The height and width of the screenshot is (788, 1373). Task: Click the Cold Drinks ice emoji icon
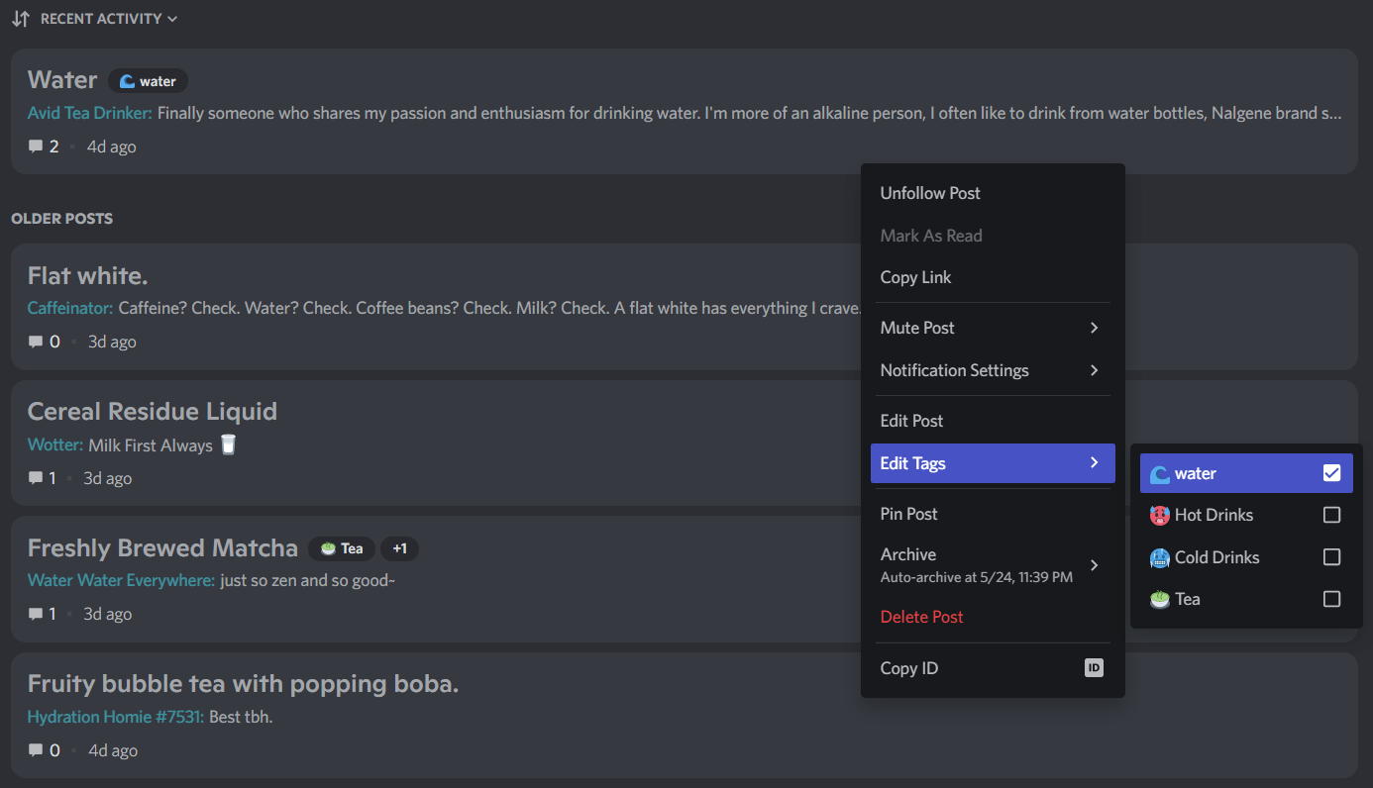1159,557
